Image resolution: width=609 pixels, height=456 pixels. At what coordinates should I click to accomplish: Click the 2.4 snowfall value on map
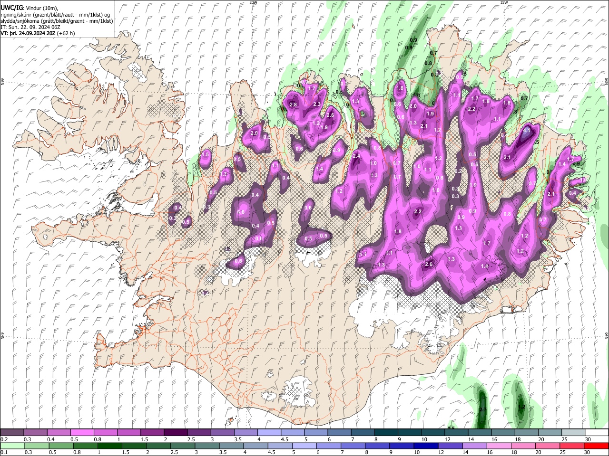pos(356,156)
